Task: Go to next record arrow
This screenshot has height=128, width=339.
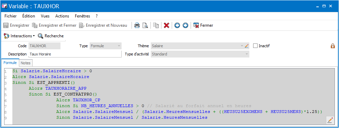Action: coord(185,25)
